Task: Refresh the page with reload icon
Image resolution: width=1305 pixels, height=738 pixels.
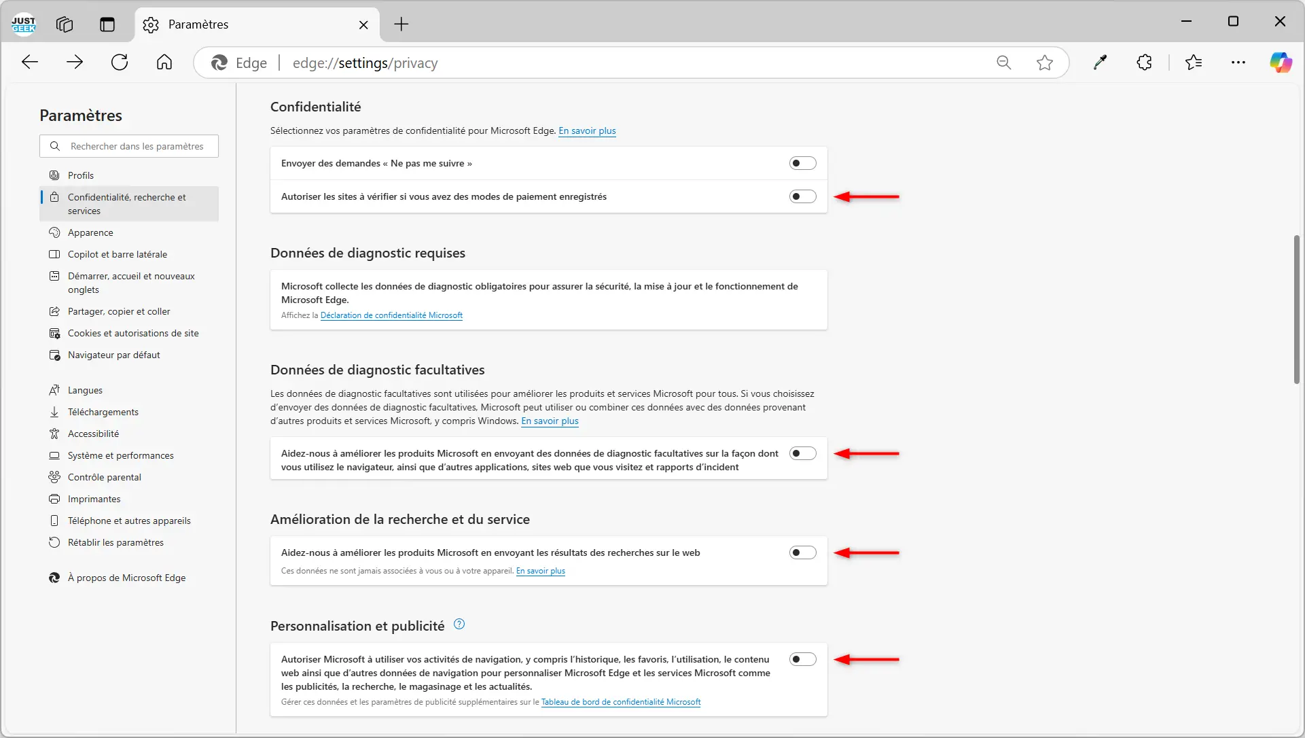Action: (x=120, y=63)
